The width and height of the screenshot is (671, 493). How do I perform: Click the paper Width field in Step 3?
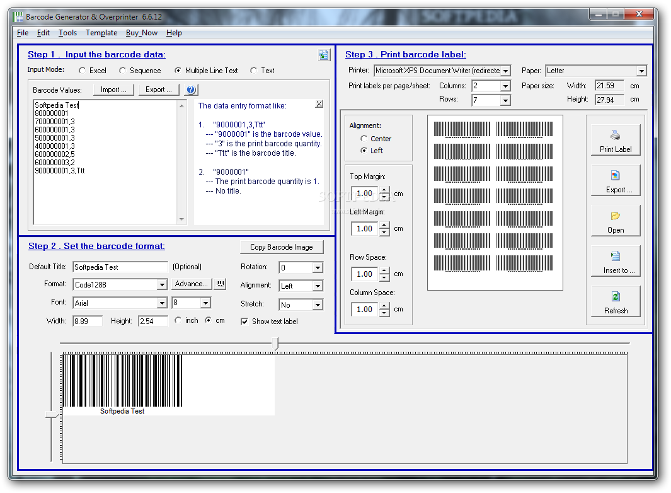[x=609, y=86]
